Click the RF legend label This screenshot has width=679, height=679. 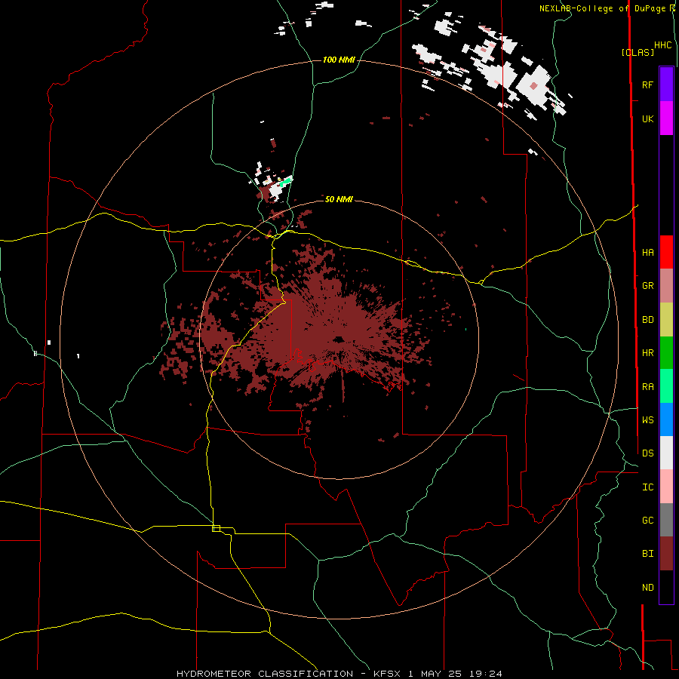[x=647, y=84]
